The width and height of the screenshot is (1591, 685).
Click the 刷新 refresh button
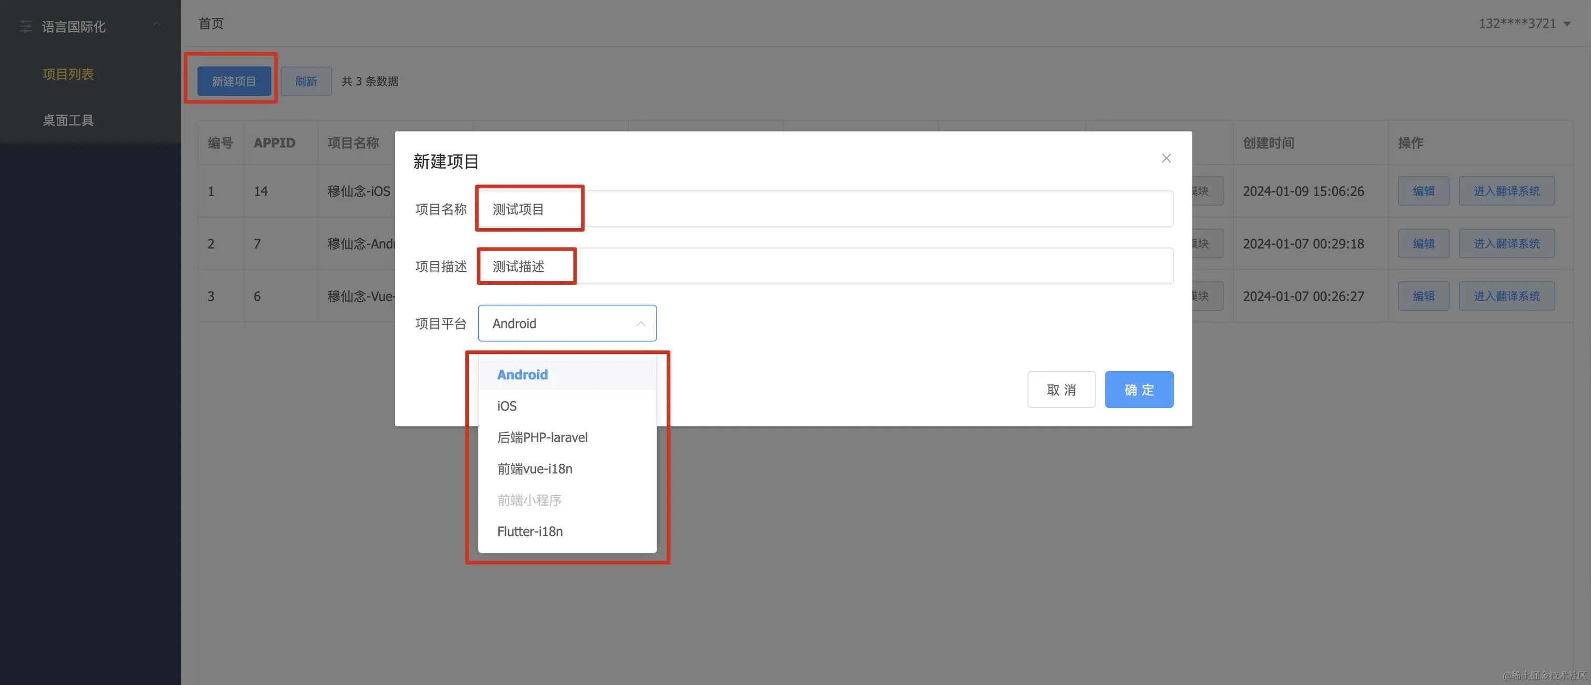tap(306, 81)
